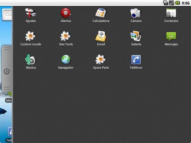Open the Música app
The width and height of the screenshot is (191, 143).
tap(31, 62)
